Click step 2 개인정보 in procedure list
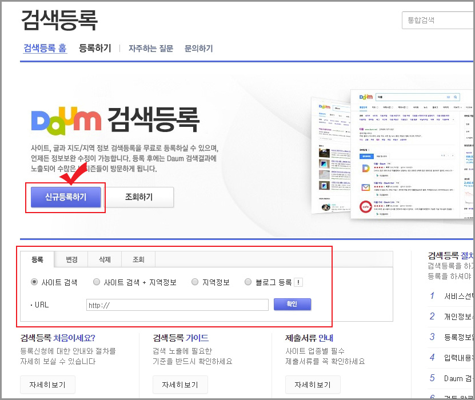 (x=451, y=317)
